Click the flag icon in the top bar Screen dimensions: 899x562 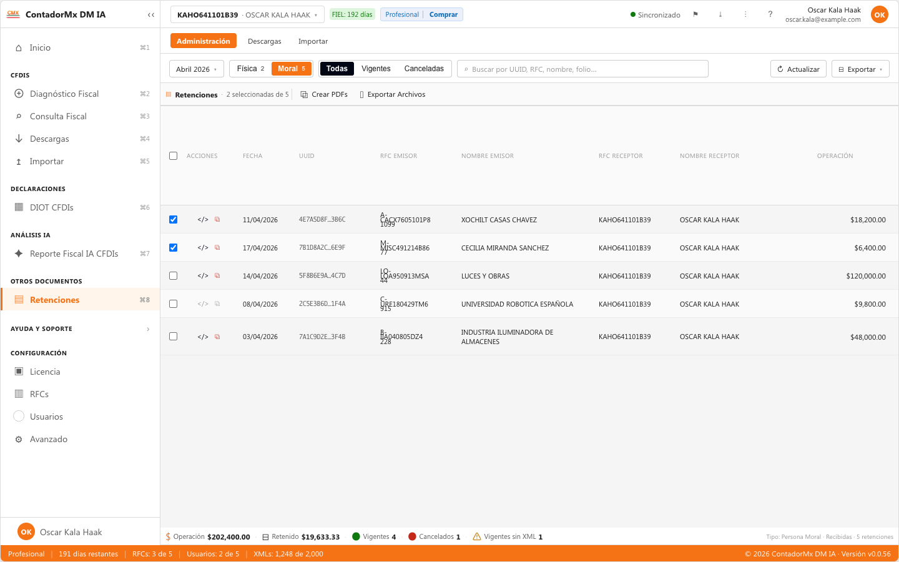pyautogui.click(x=695, y=14)
